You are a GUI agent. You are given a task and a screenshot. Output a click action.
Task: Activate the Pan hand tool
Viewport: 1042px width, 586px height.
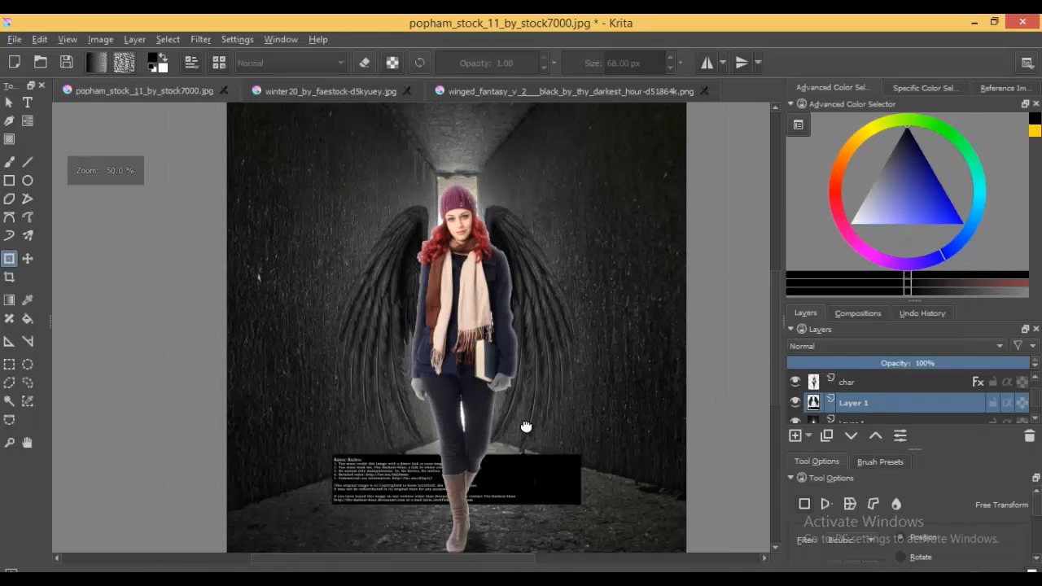click(x=28, y=443)
